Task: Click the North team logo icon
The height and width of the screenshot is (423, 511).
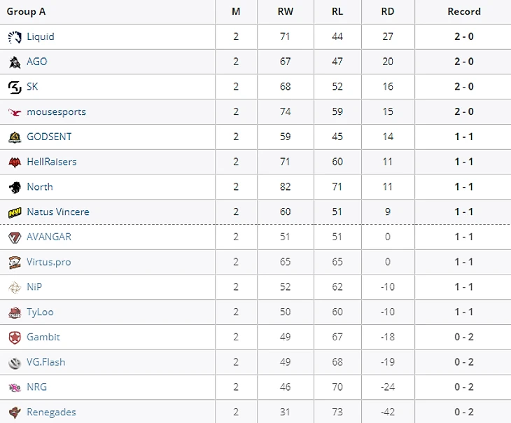Action: [15, 187]
